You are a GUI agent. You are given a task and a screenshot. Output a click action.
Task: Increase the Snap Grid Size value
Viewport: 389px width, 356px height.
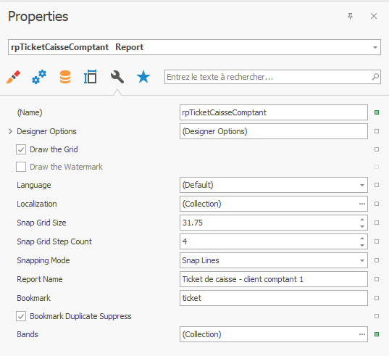[x=362, y=220]
